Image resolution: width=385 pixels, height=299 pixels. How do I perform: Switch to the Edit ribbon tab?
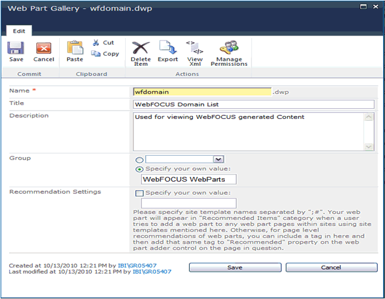[x=18, y=31]
